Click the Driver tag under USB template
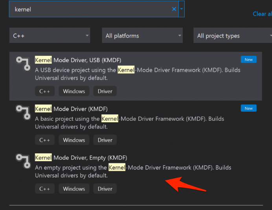 coord(105,91)
